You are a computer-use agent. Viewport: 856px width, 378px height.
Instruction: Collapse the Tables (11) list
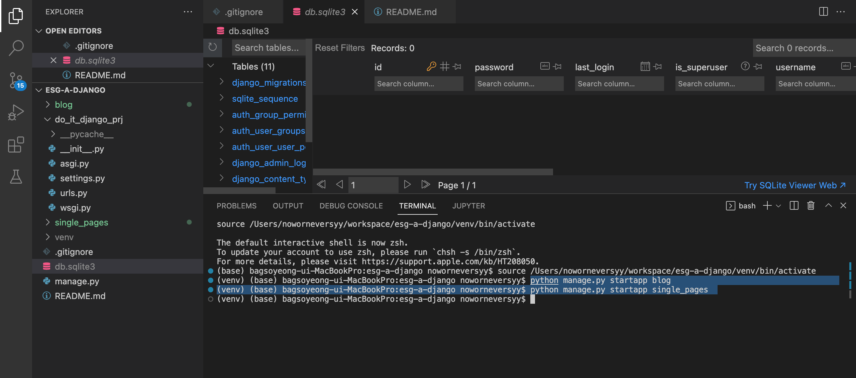click(211, 66)
